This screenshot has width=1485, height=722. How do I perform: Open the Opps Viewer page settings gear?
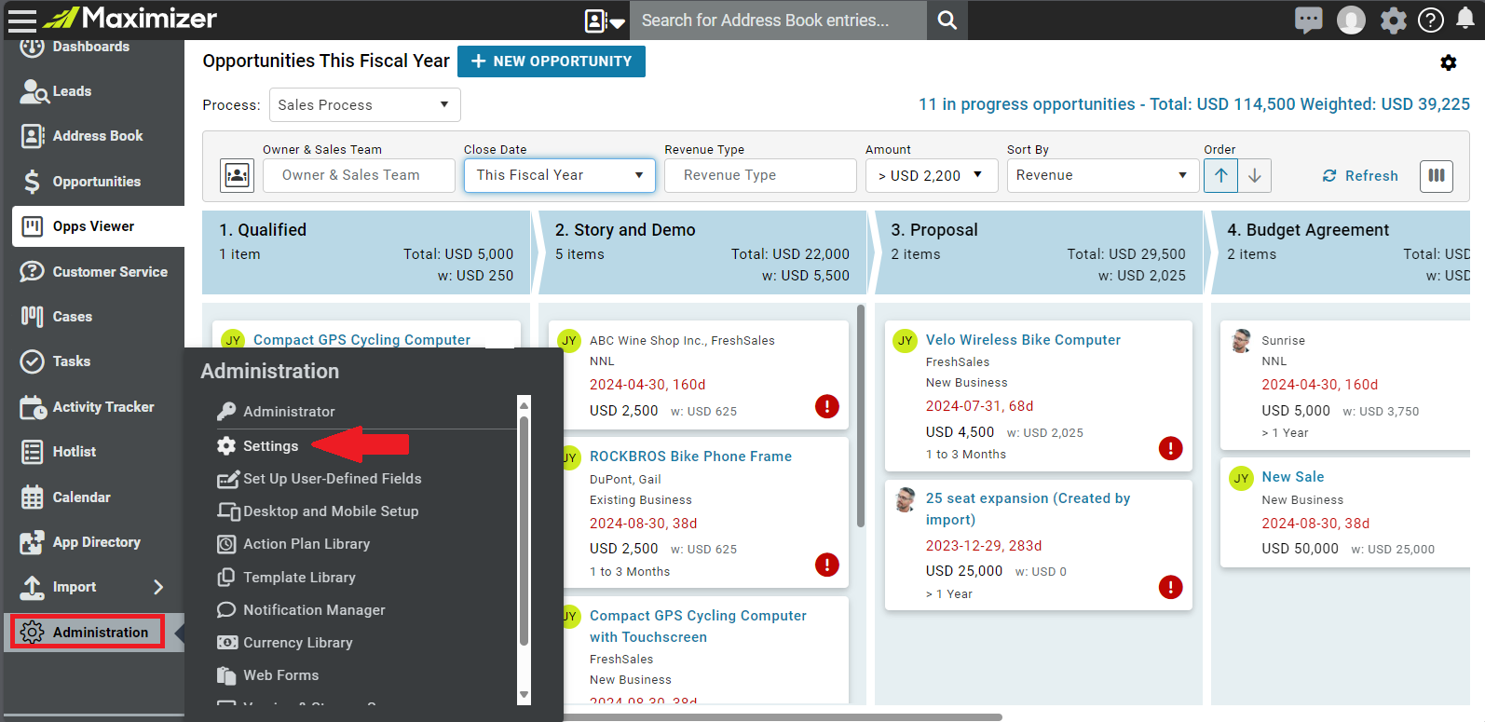pyautogui.click(x=1448, y=62)
